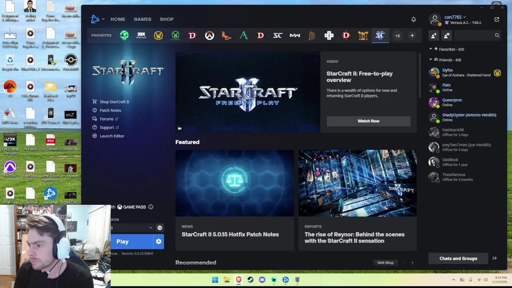Go to the HOME tab

tap(118, 19)
